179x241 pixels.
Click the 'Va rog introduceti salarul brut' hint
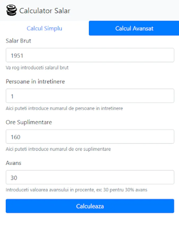pos(37,68)
